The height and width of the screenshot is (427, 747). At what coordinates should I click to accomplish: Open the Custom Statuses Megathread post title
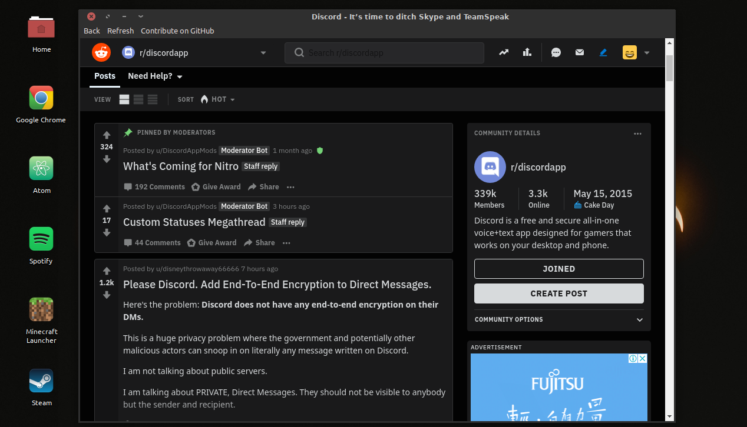(194, 222)
